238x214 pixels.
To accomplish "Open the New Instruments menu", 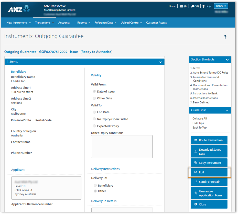I will pos(18,23).
